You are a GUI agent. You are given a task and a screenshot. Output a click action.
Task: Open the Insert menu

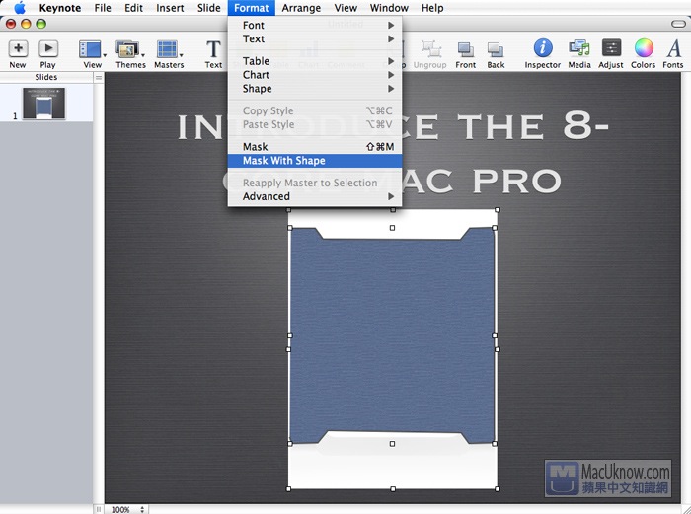(170, 8)
